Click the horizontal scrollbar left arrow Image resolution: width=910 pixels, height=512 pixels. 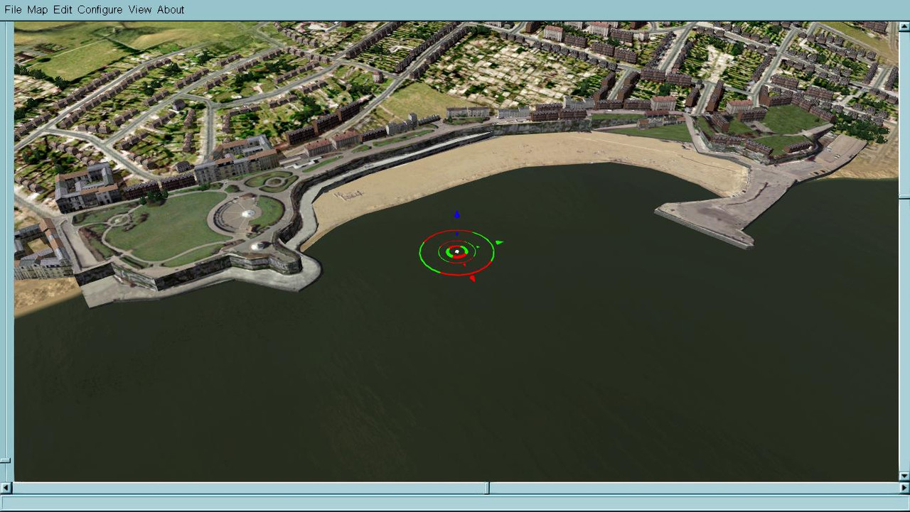[6, 488]
